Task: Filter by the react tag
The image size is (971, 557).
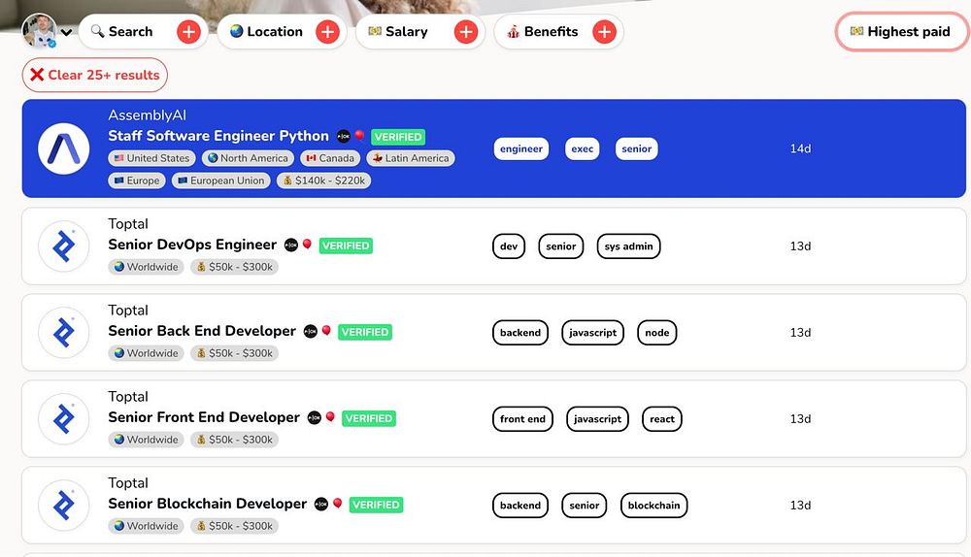Action: 662,419
